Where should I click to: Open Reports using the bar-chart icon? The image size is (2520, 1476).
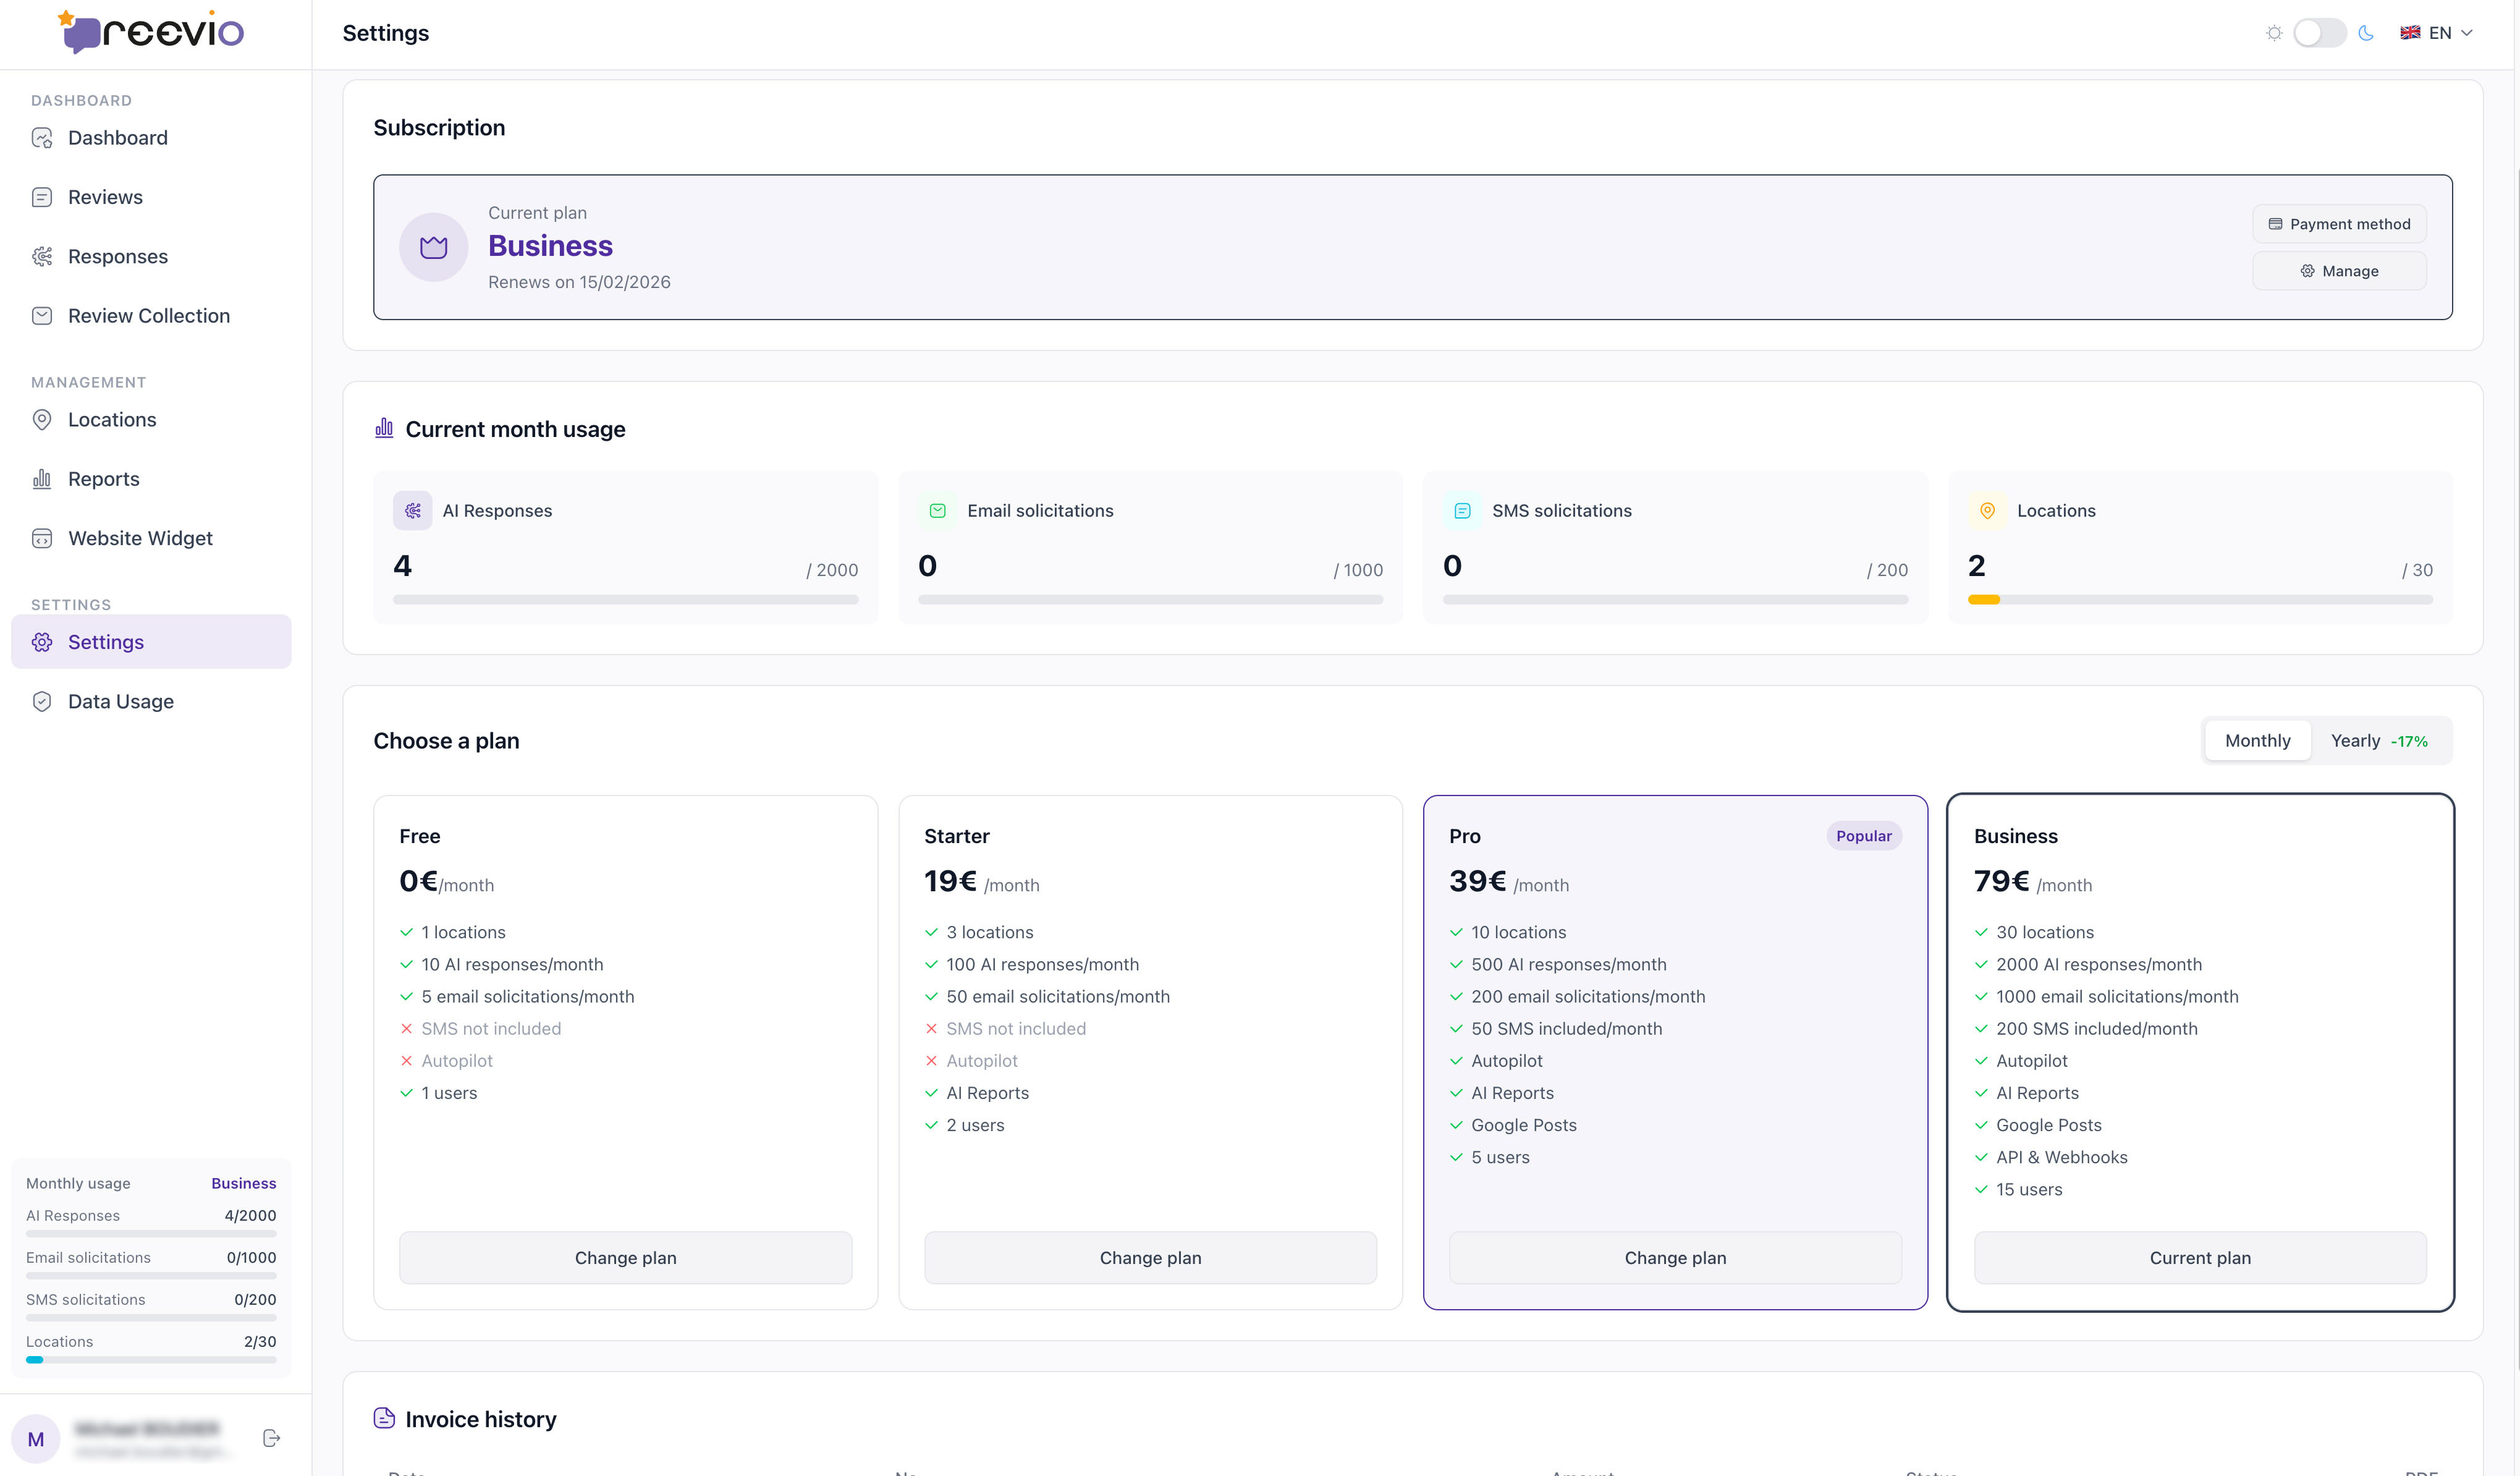point(42,478)
